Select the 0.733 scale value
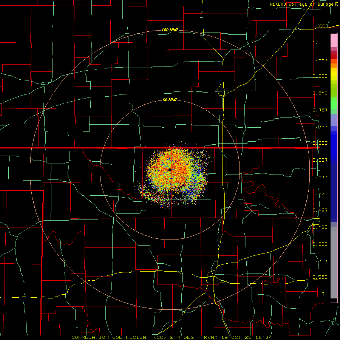Image resolution: width=340 pixels, height=340 pixels. (320, 127)
